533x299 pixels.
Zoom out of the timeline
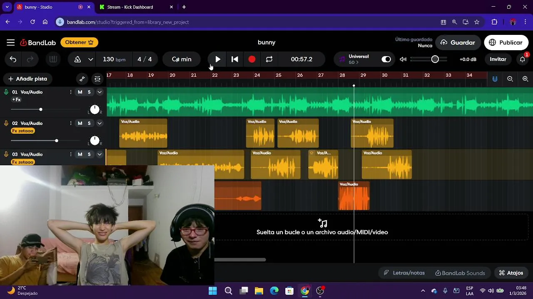[510, 79]
